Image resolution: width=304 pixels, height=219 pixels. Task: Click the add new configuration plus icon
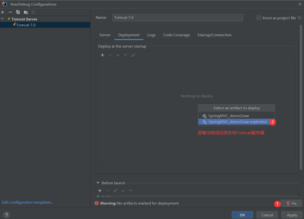[3, 12]
